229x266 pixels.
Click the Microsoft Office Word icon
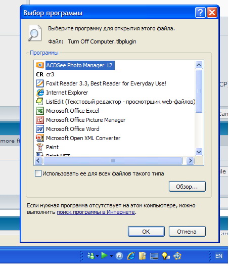click(40, 129)
